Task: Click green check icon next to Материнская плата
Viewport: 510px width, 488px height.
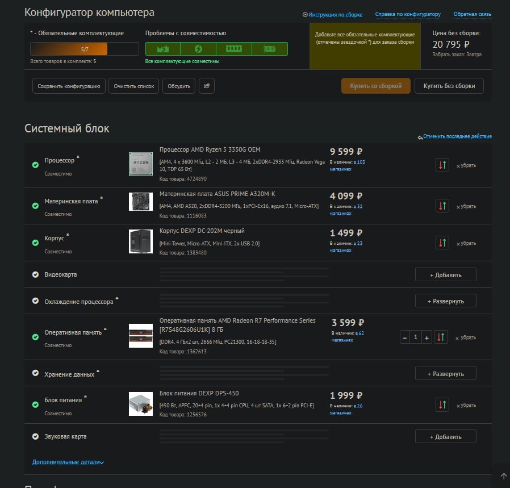Action: point(35,206)
